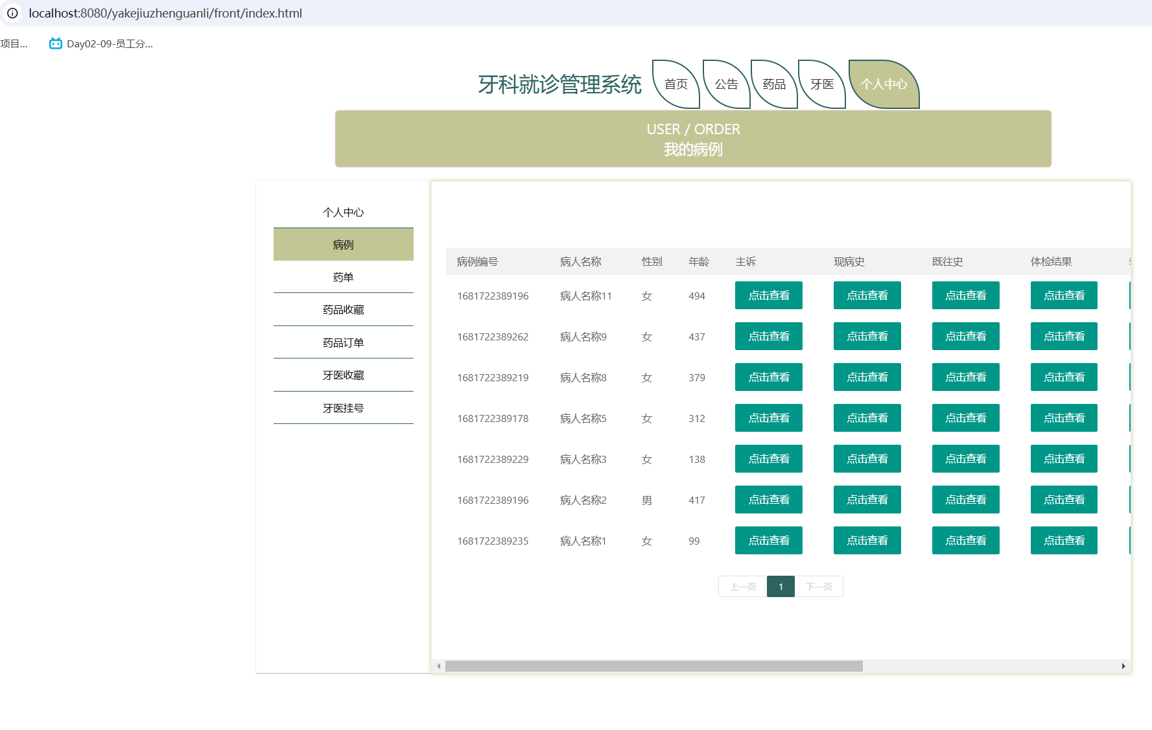
Task: View 主诉 for 病人名称3
Action: pyautogui.click(x=769, y=459)
